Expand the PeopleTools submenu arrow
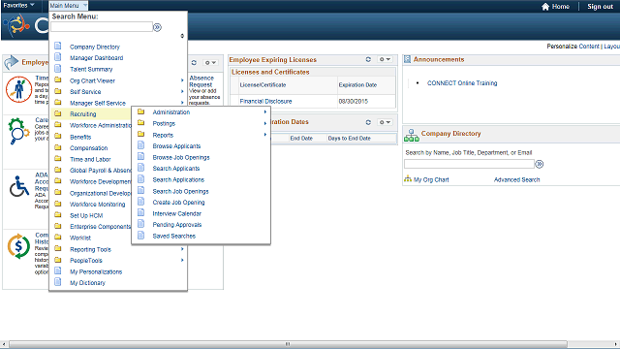 (182, 261)
